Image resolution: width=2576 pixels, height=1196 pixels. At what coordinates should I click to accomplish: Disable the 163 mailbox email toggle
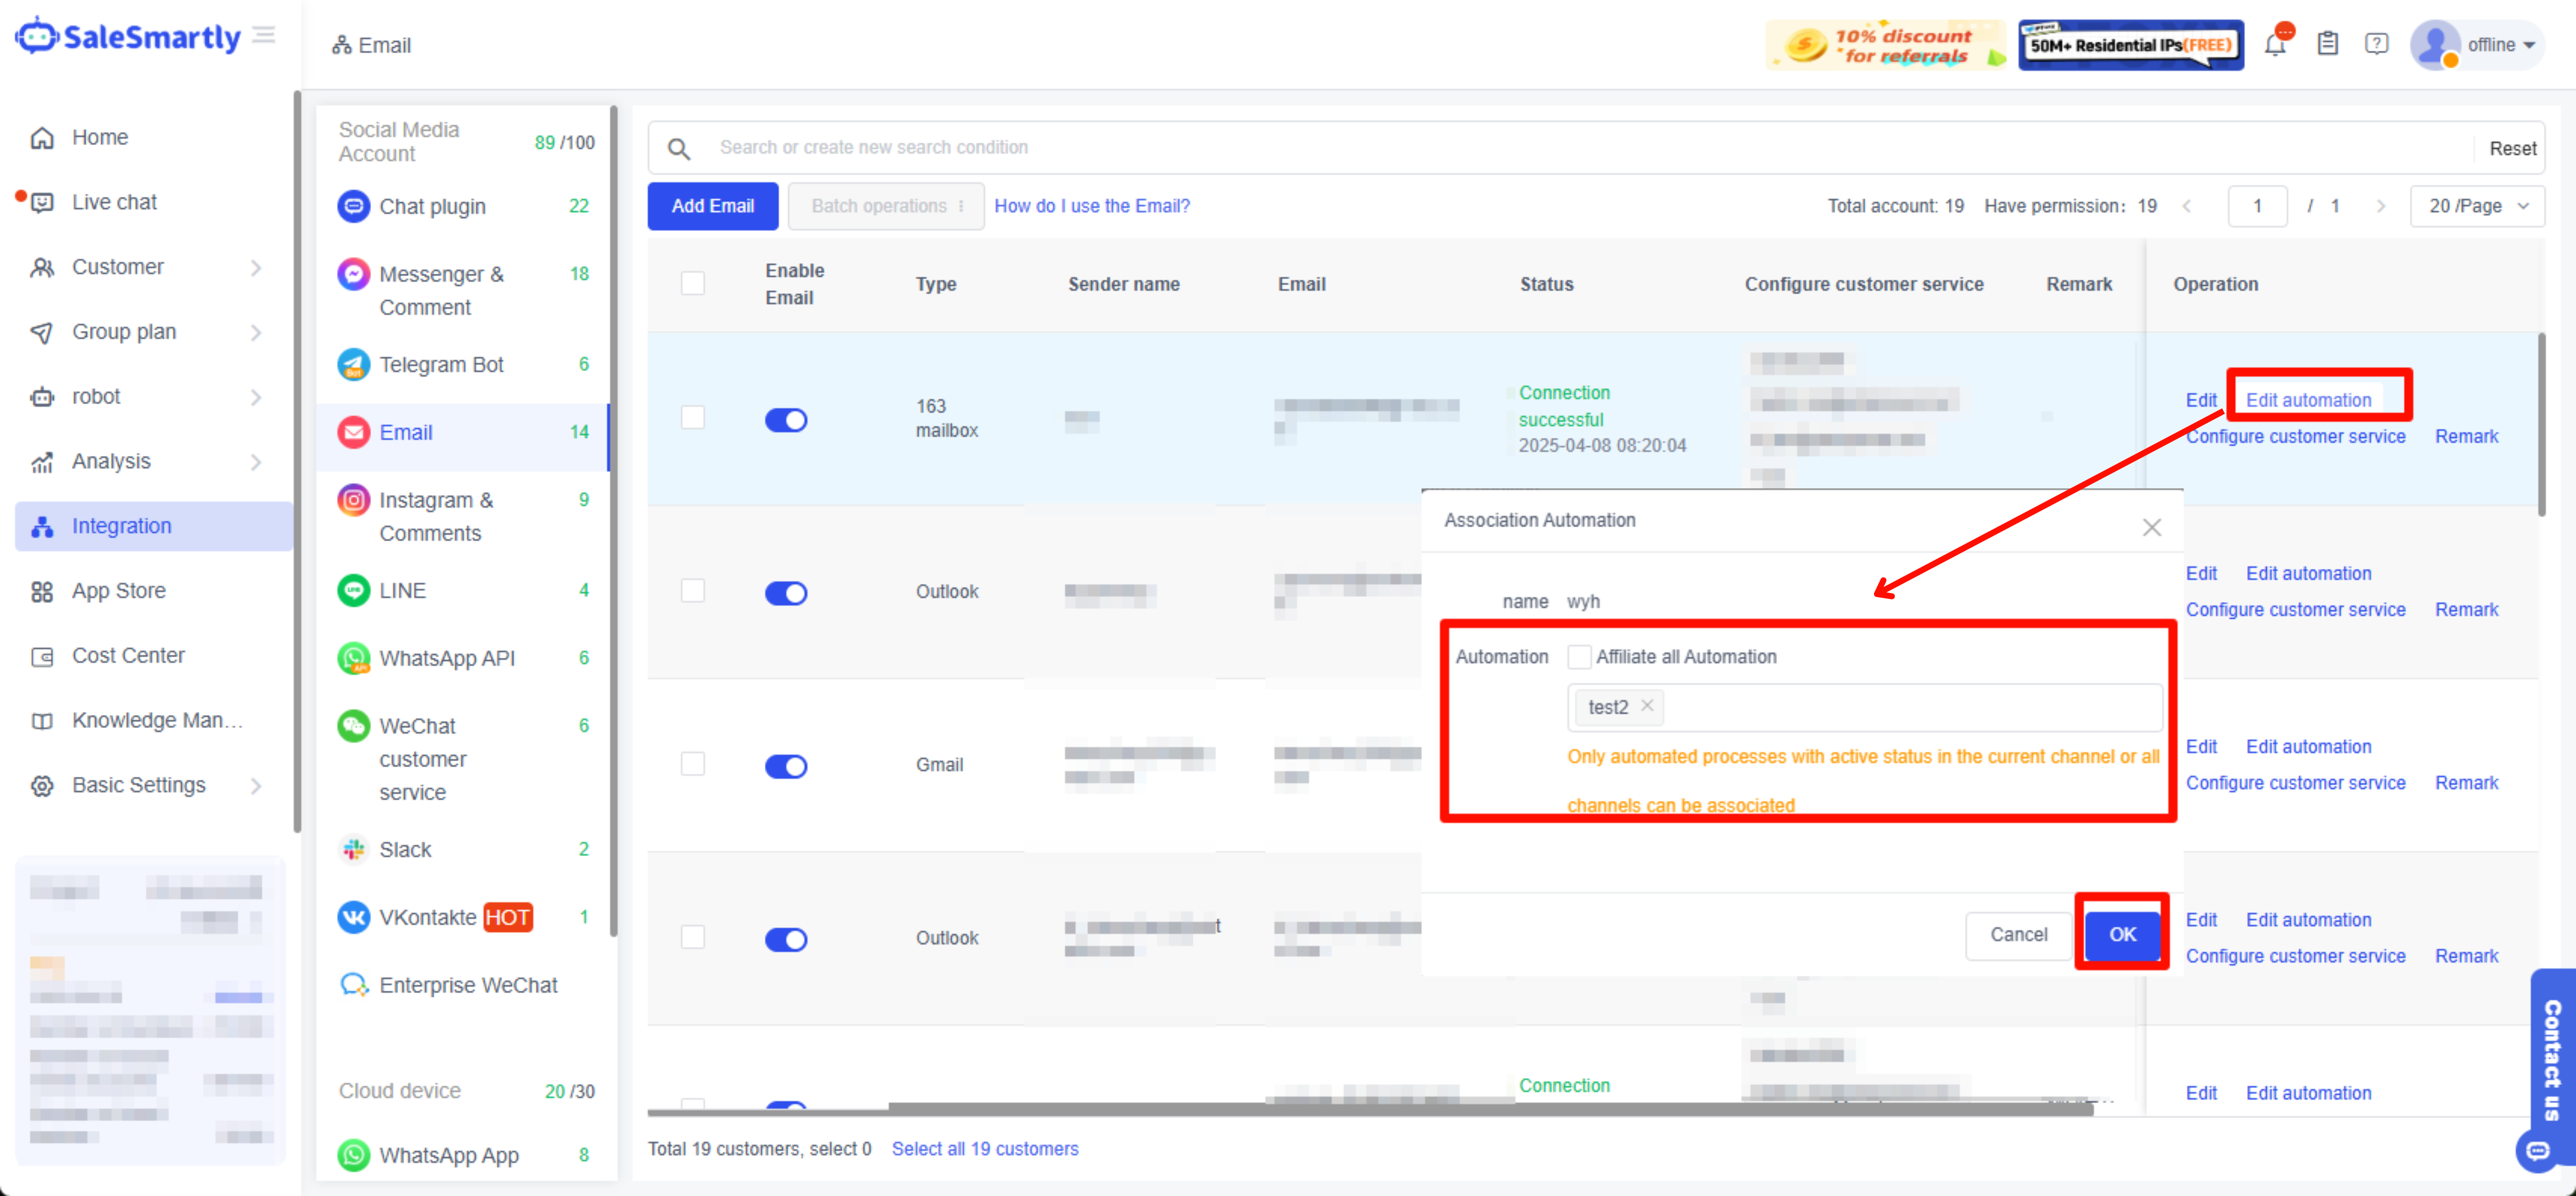[x=786, y=420]
